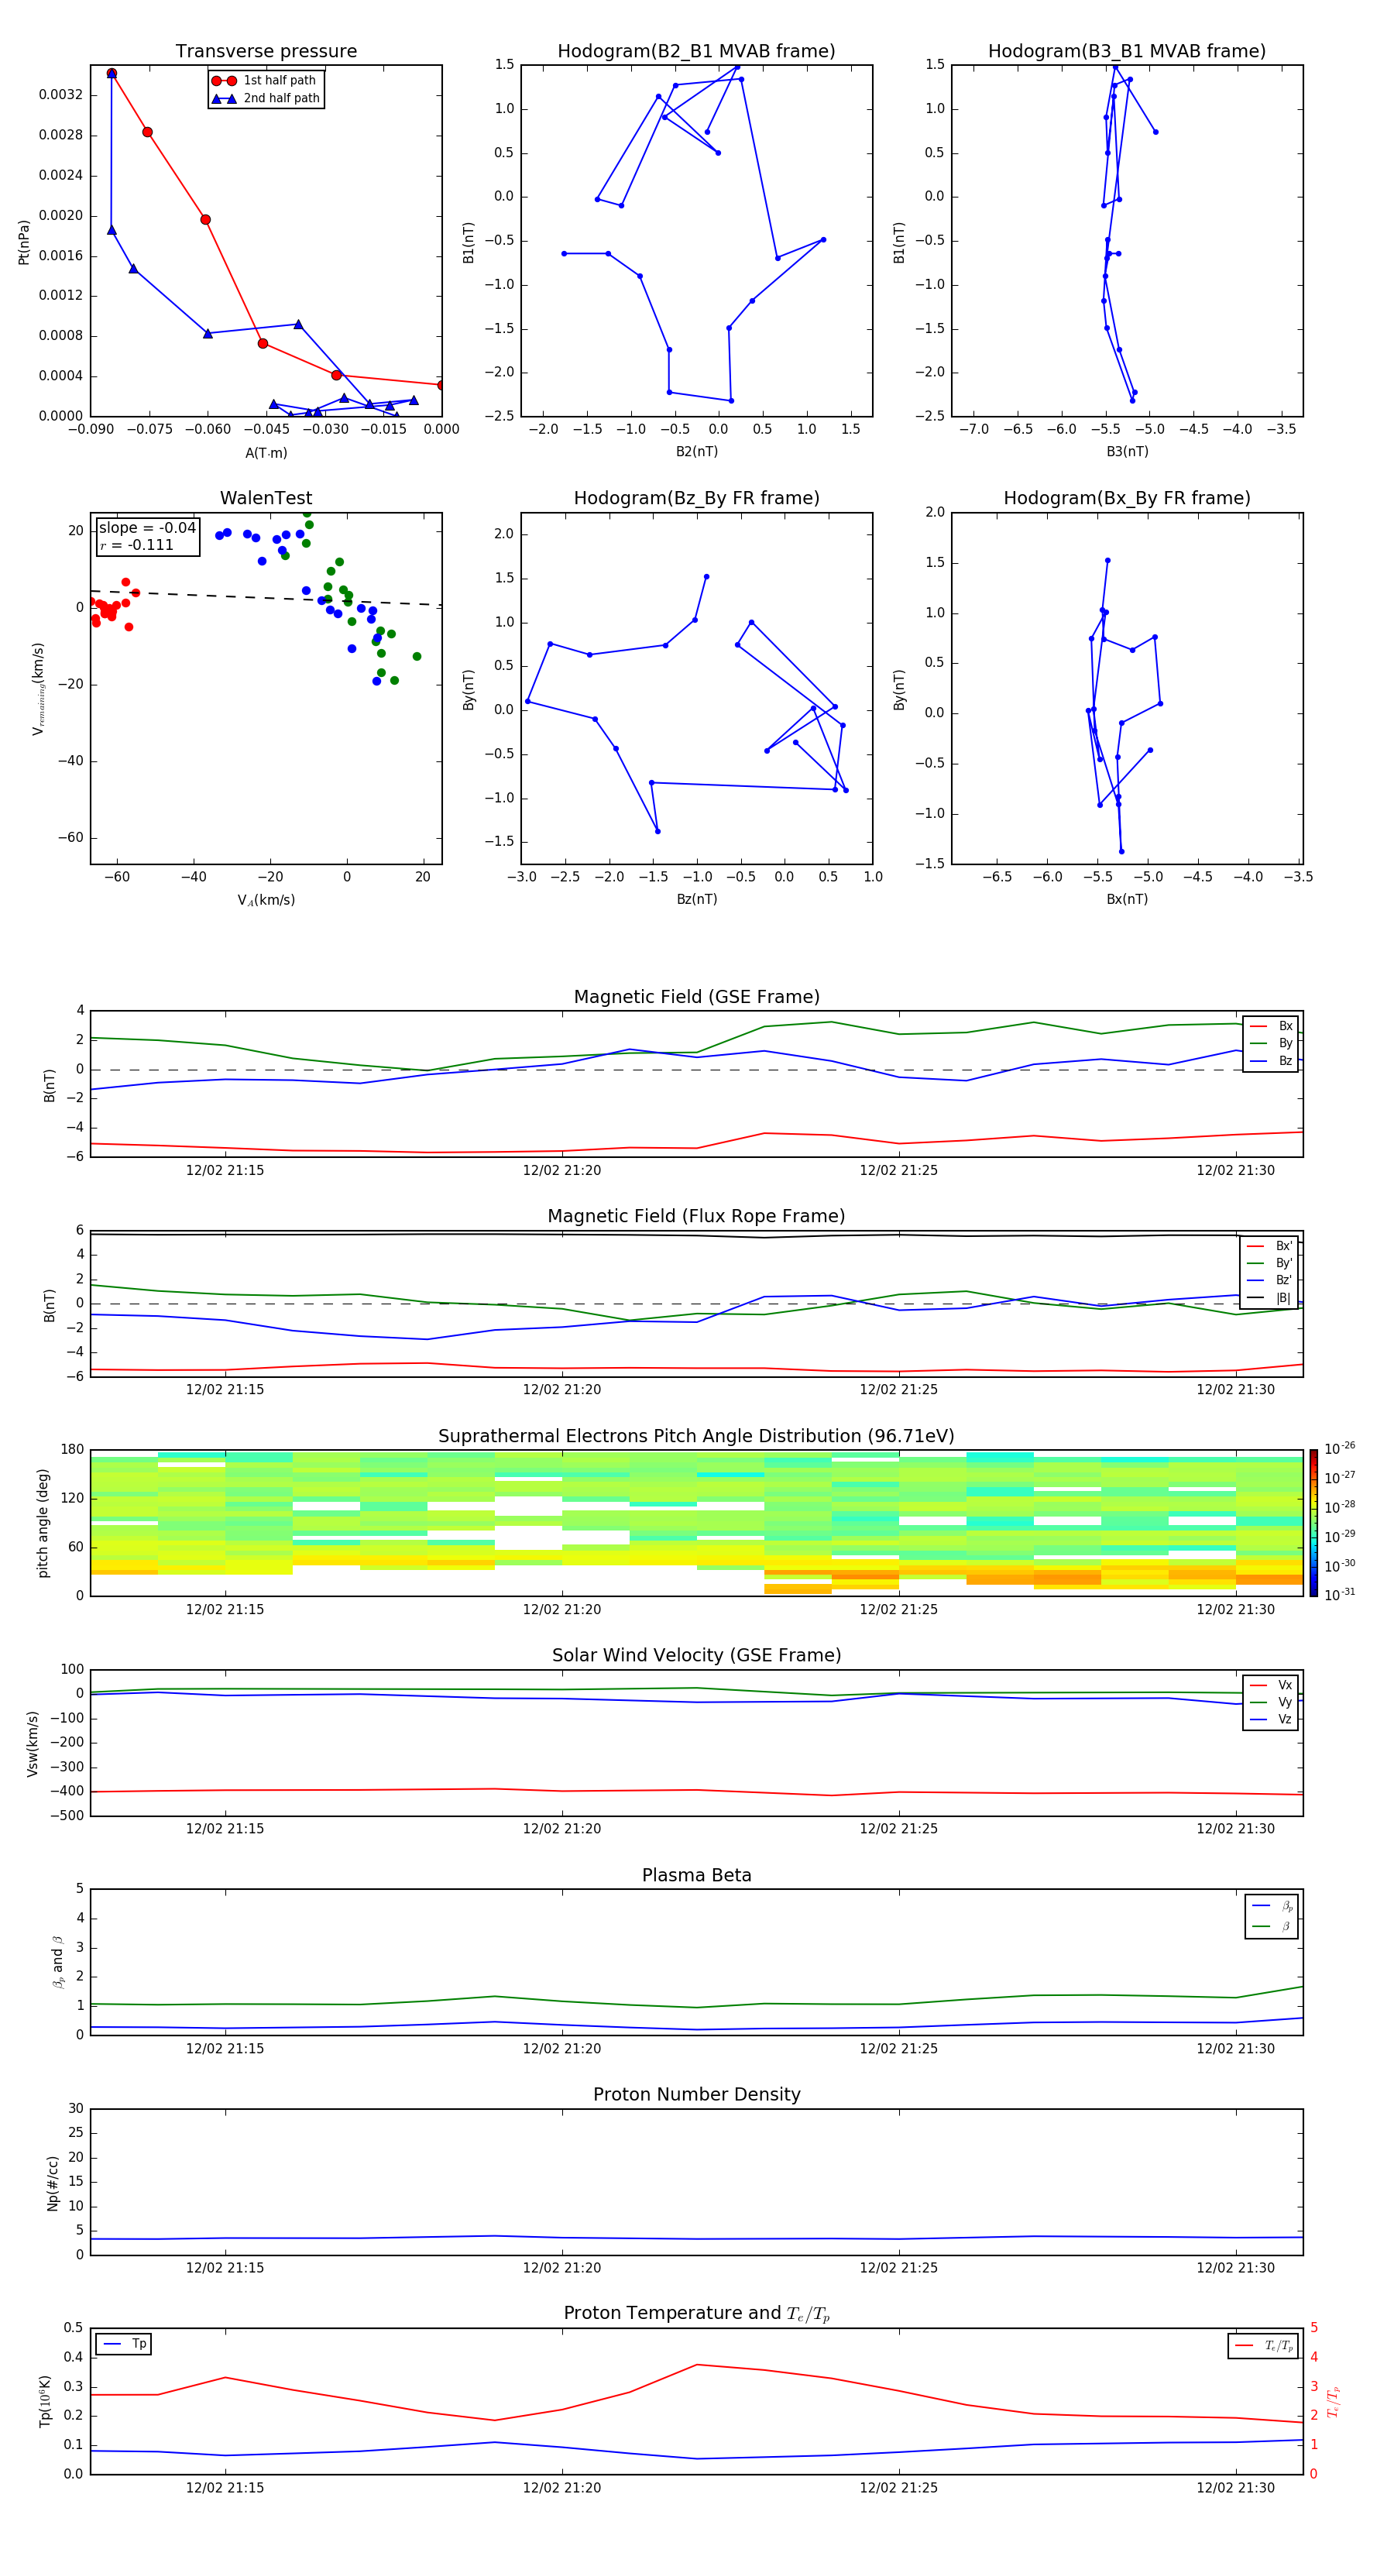Click the 'B2(nT)' x-axis label
The image size is (1394, 2556).
pos(696,452)
